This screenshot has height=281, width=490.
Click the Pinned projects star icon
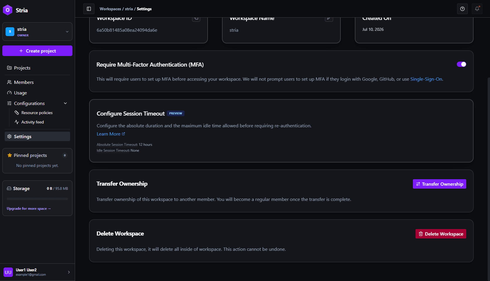(x=10, y=155)
